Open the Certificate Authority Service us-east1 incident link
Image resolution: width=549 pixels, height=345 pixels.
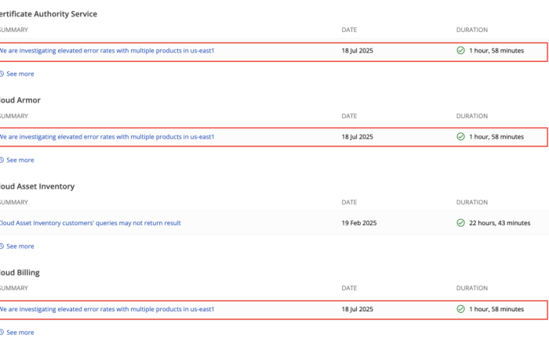[x=107, y=51]
